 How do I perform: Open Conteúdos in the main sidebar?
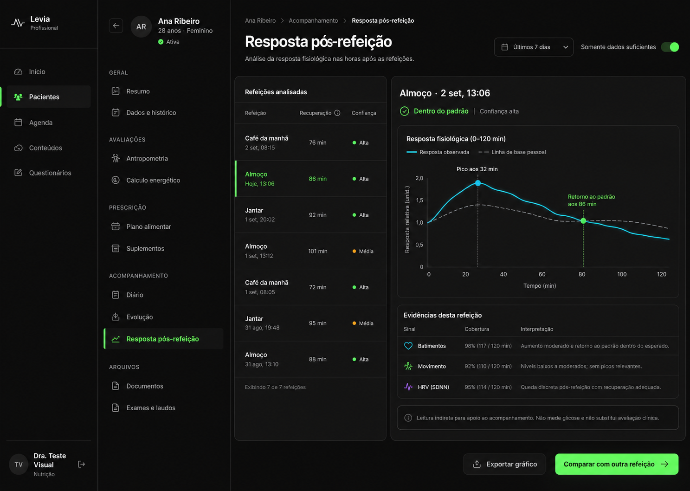click(x=49, y=148)
